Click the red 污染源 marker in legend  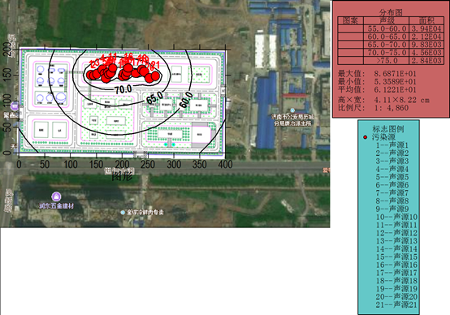pos(365,137)
